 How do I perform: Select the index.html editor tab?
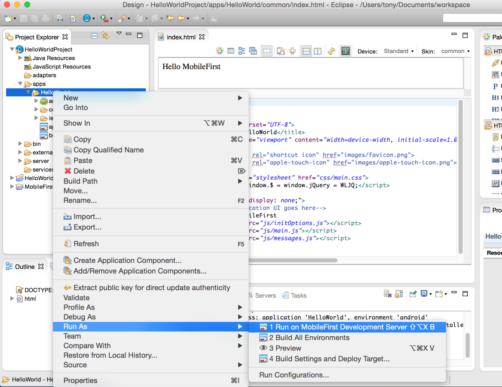pos(181,37)
